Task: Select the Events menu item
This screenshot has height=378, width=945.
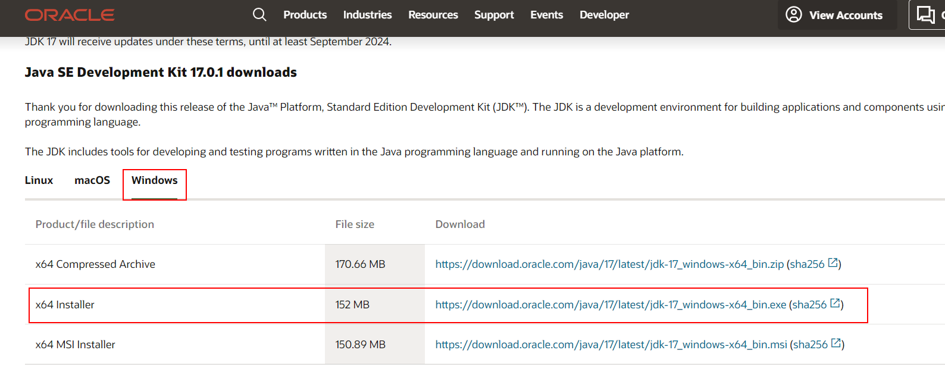Action: pyautogui.click(x=546, y=15)
